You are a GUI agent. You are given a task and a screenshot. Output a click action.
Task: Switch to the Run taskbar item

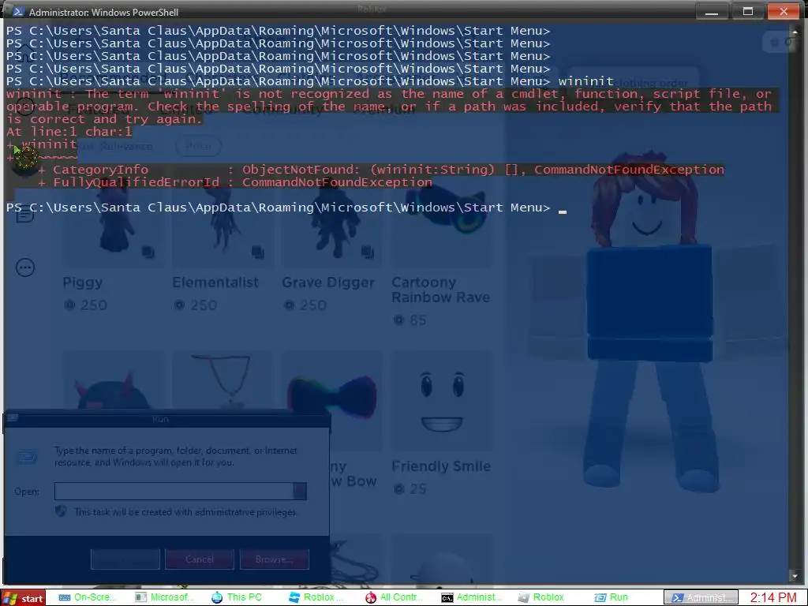click(612, 597)
